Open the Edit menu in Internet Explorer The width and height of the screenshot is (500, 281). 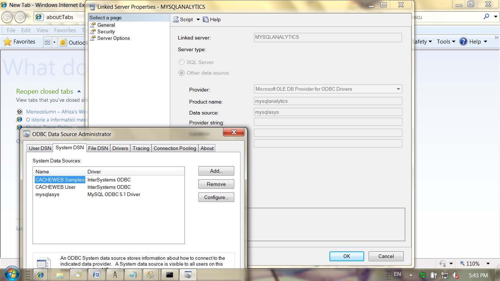[26, 30]
